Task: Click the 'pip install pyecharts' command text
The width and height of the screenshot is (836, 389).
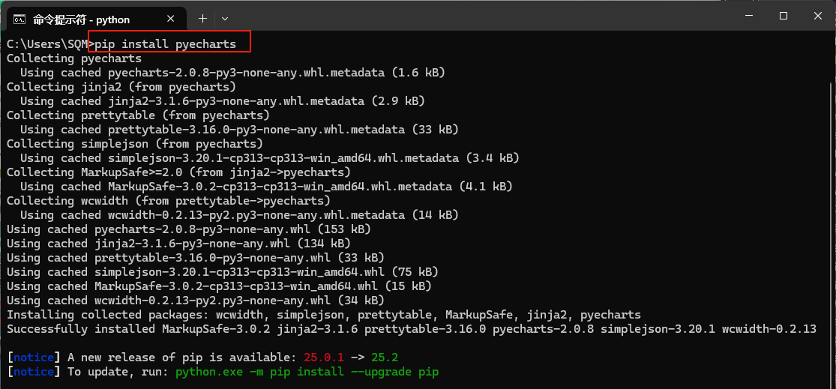Action: tap(165, 44)
